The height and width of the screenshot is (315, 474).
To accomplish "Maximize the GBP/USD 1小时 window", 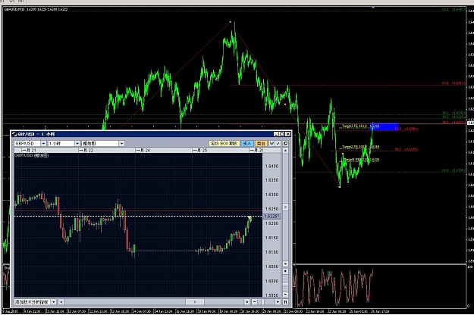I will 281,134.
